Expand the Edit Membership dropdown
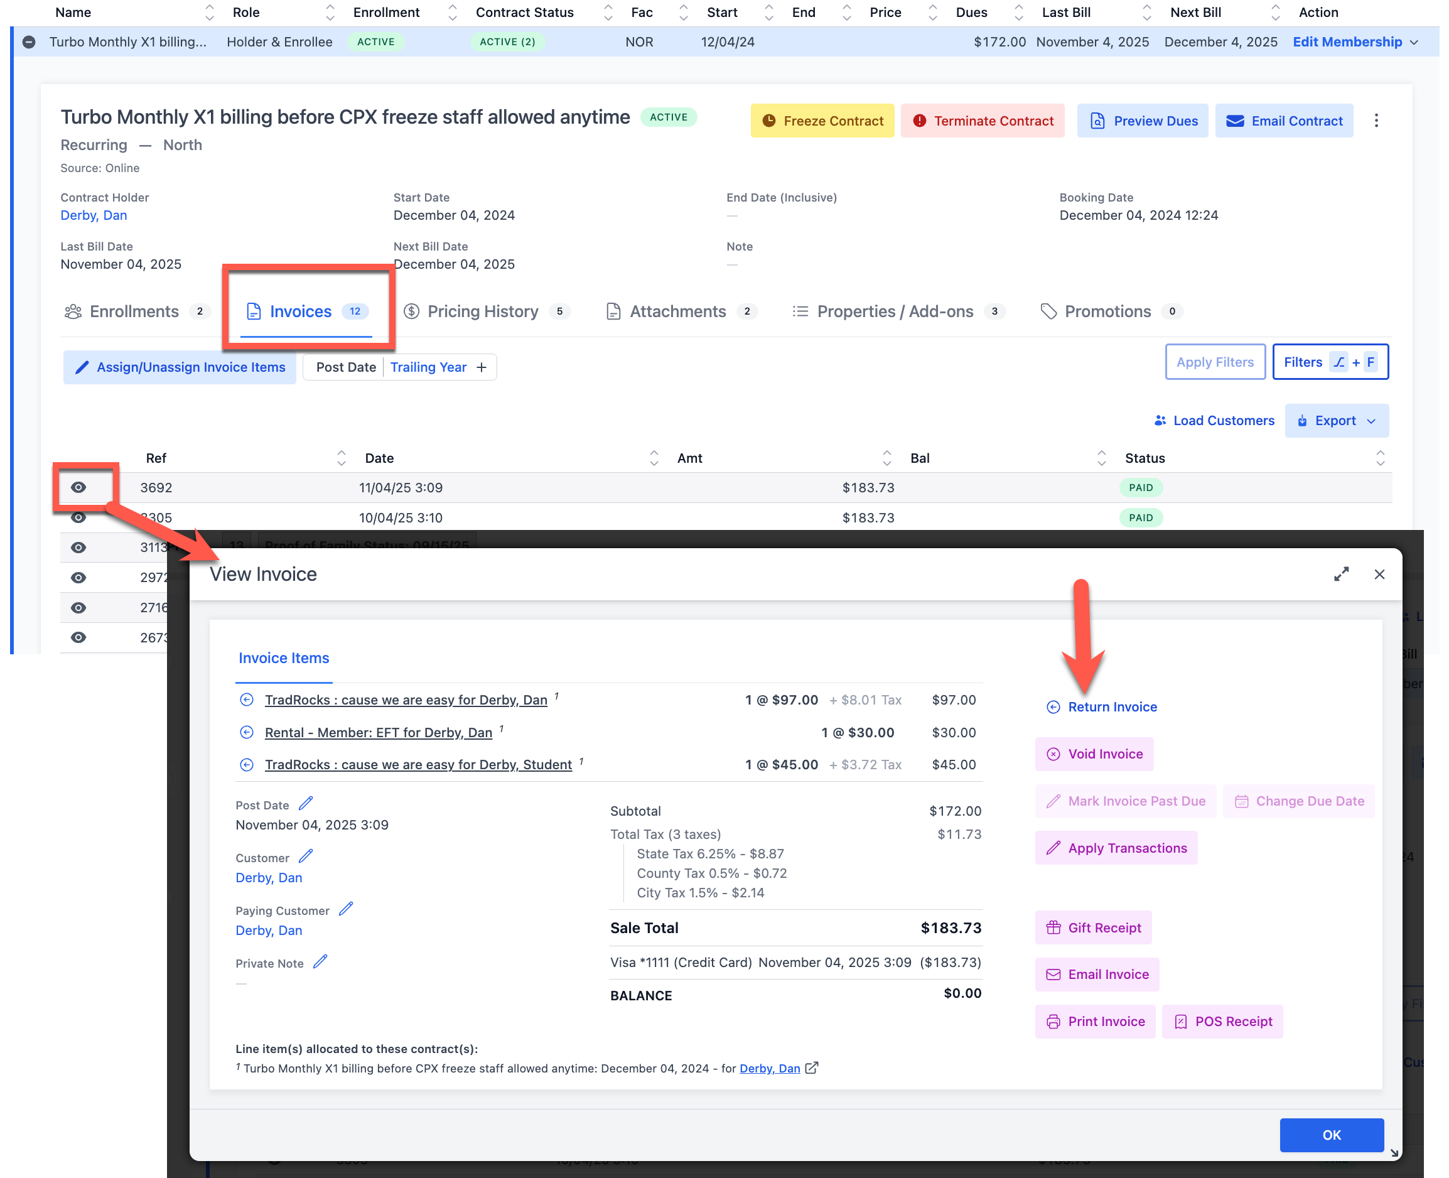The width and height of the screenshot is (1449, 1178). pos(1414,42)
